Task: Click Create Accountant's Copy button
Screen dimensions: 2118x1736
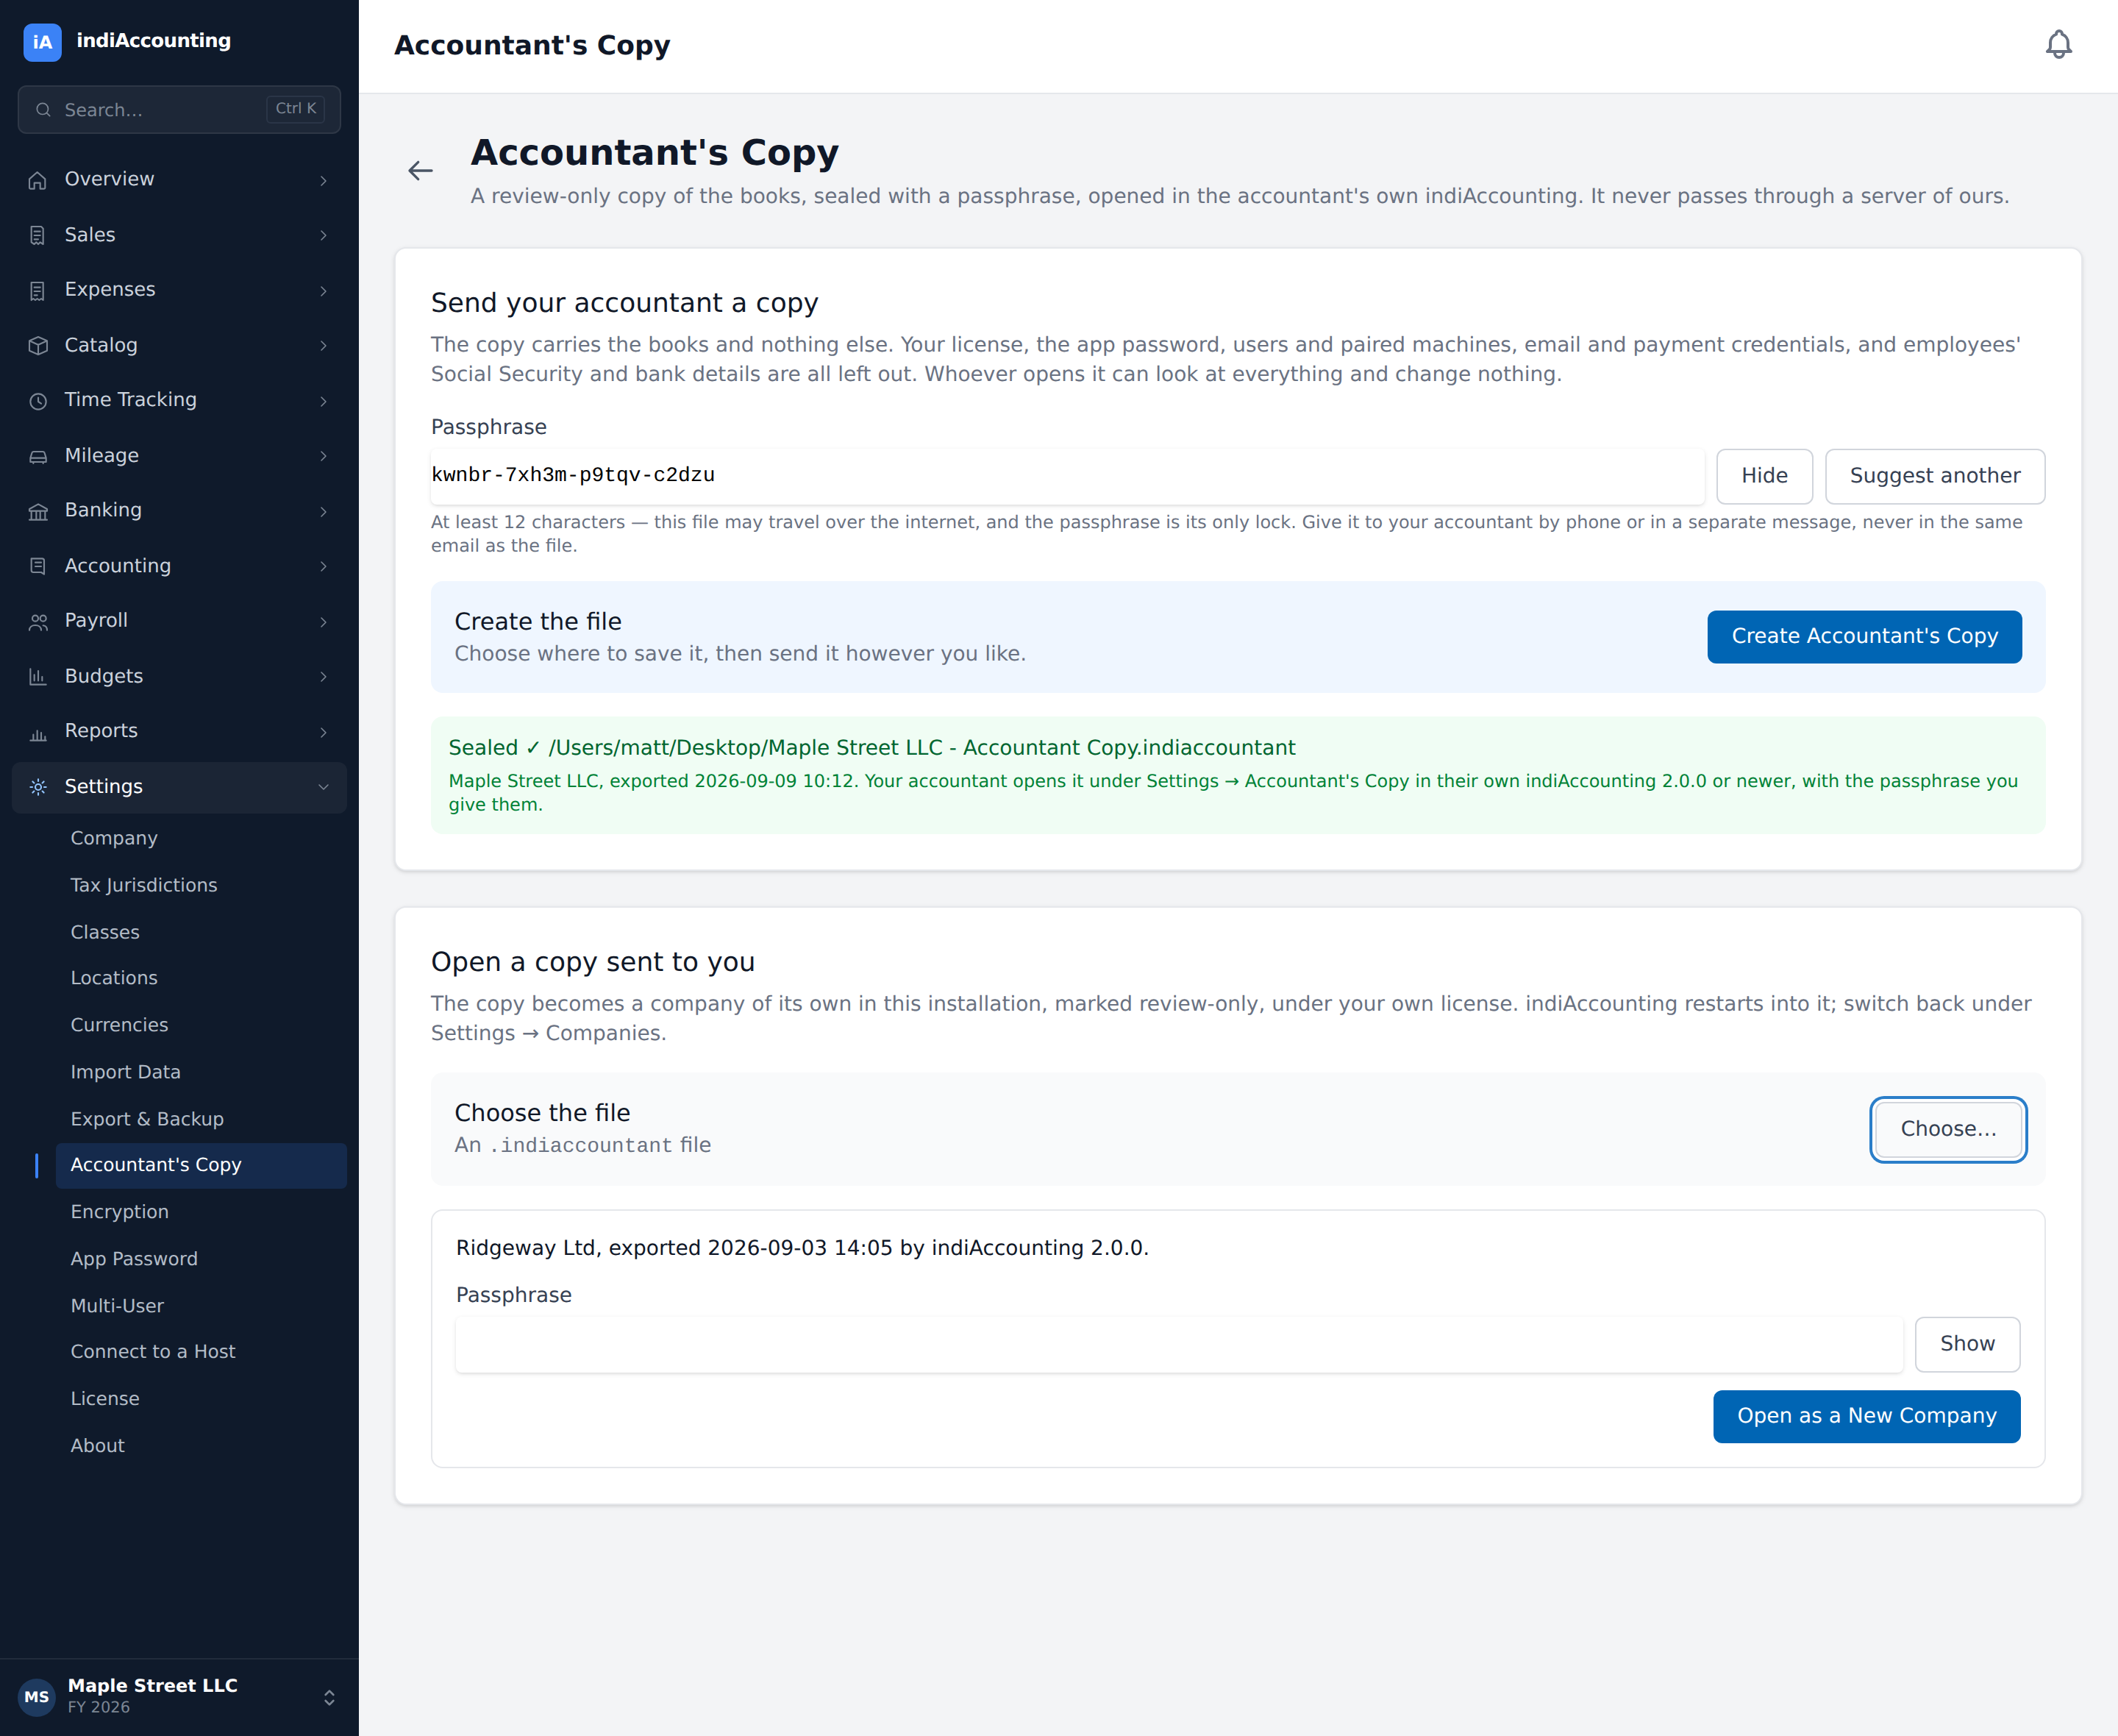Action: (x=1864, y=636)
